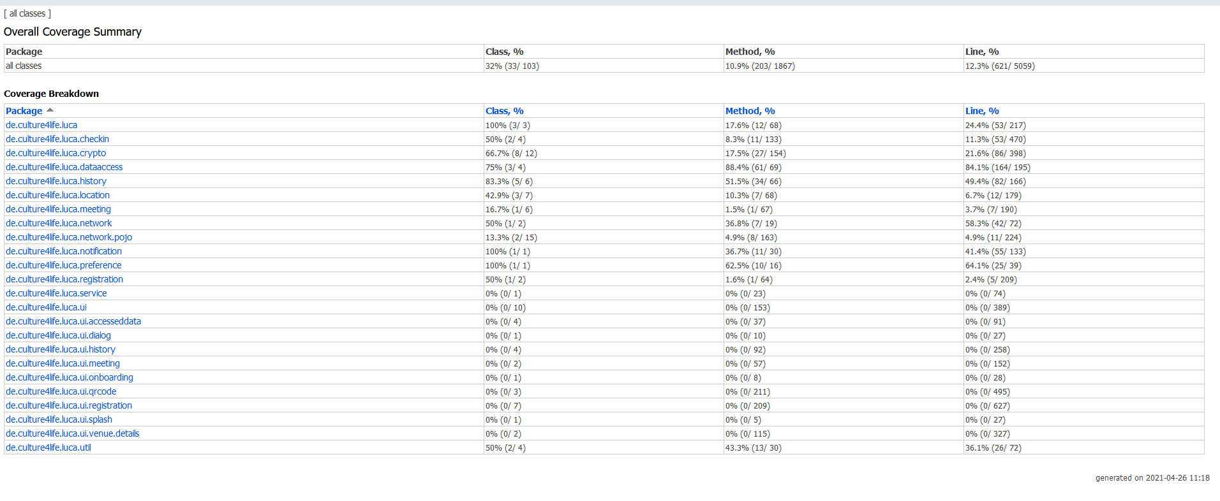
Task: Click the sort arrow next to Package
Action: [x=50, y=110]
